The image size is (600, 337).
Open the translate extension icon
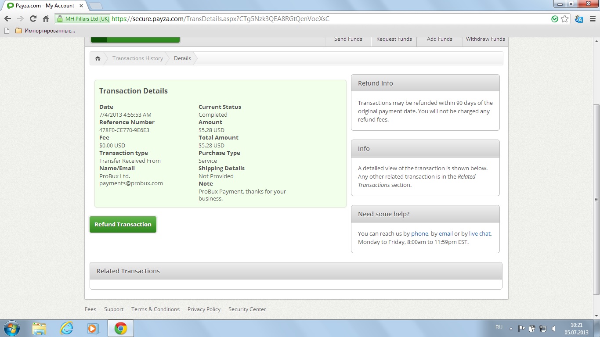(x=579, y=19)
